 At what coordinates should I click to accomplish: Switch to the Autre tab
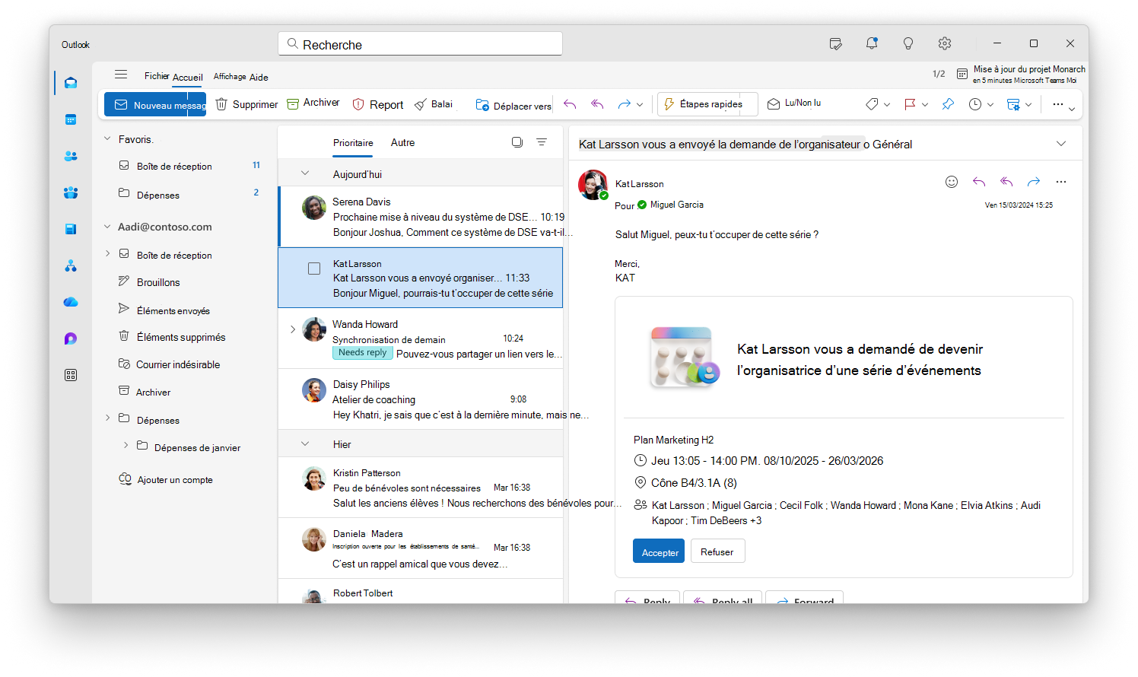[402, 142]
